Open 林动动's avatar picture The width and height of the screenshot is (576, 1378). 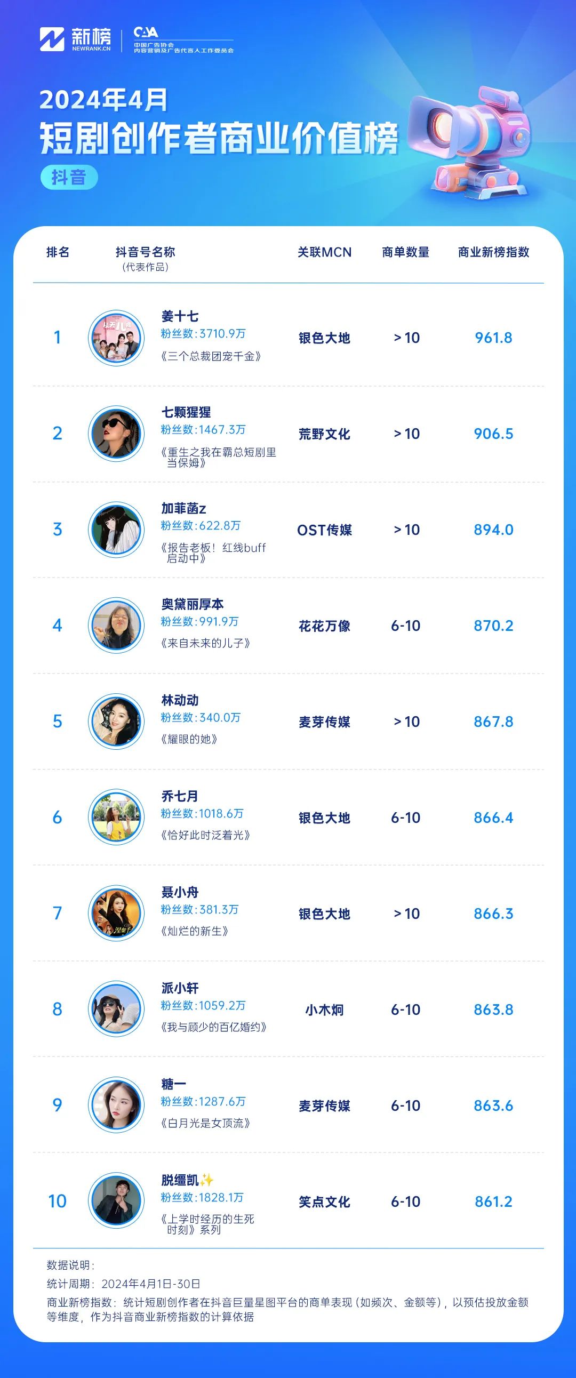[x=116, y=722]
